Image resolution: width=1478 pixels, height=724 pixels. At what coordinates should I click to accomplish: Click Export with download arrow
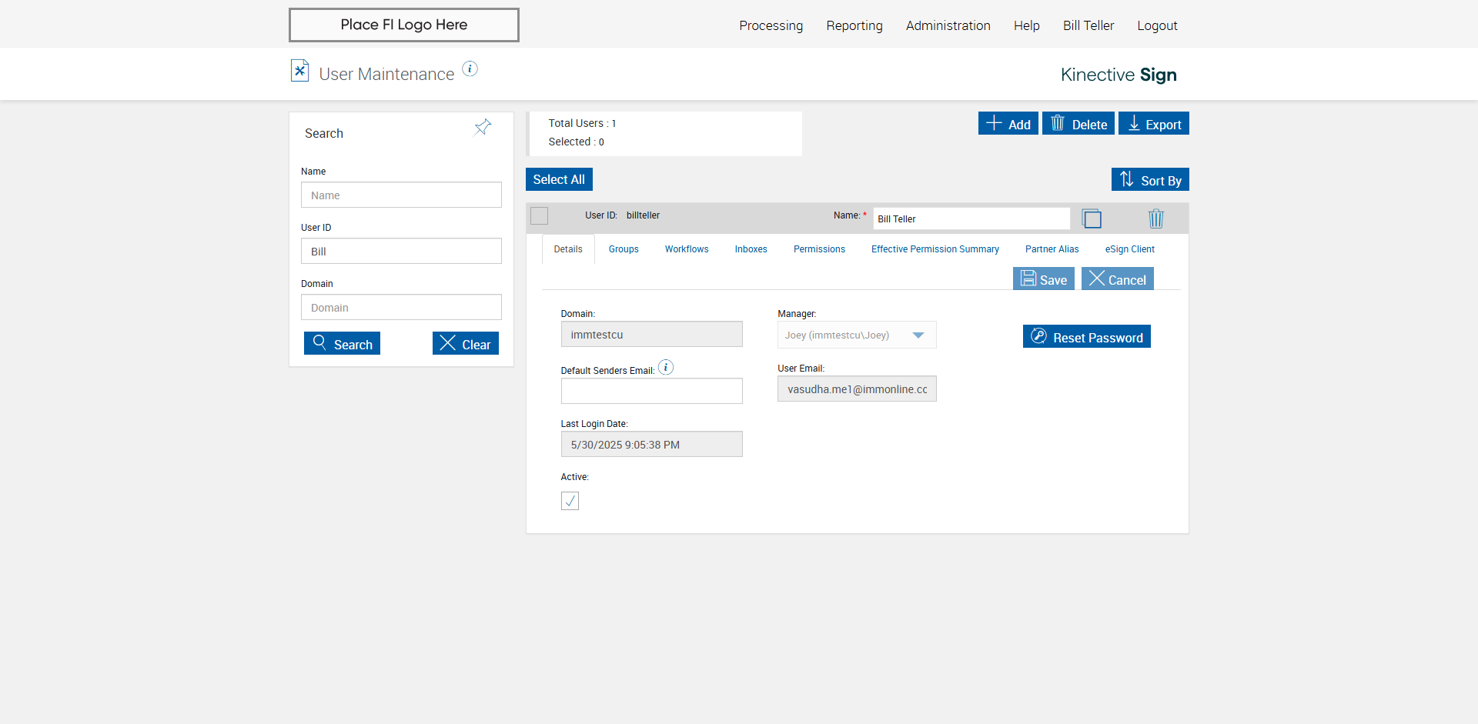click(x=1153, y=124)
